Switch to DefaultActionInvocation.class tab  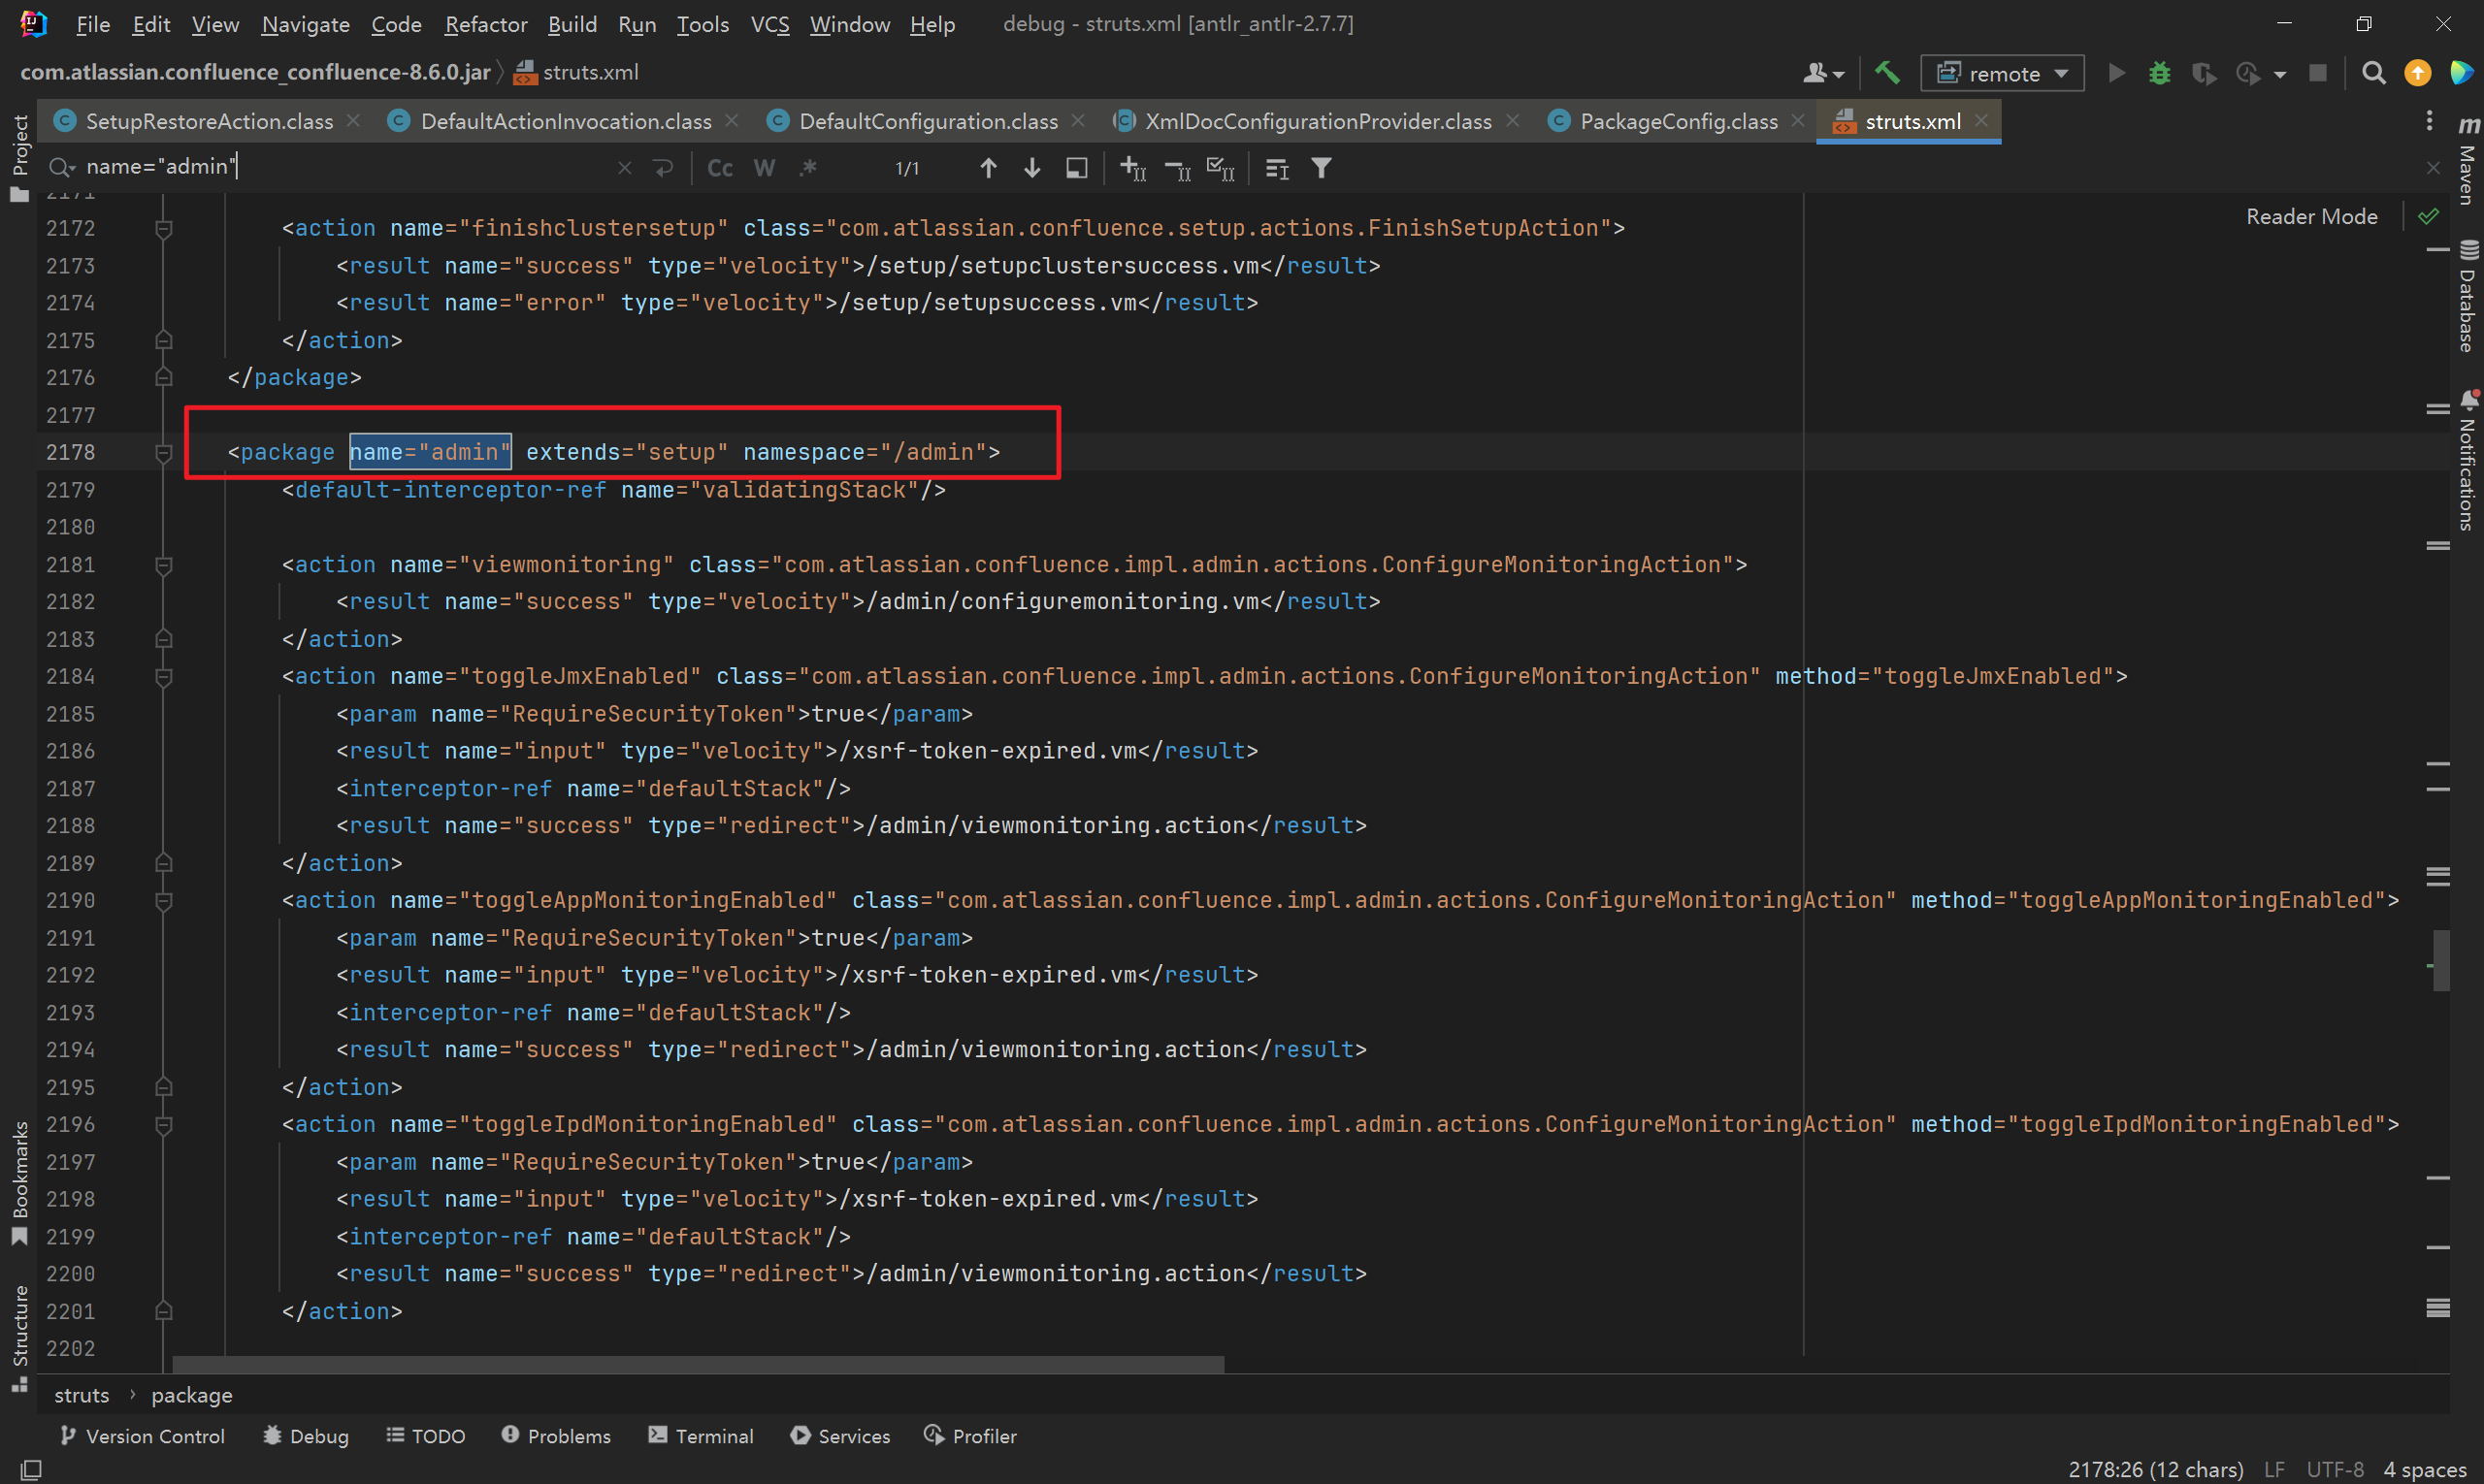566,121
